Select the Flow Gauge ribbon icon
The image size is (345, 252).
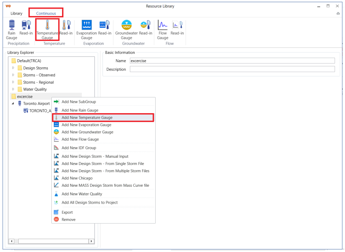click(162, 25)
